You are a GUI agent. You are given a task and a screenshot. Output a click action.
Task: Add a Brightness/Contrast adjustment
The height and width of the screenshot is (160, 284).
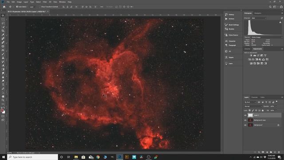(x=251, y=55)
